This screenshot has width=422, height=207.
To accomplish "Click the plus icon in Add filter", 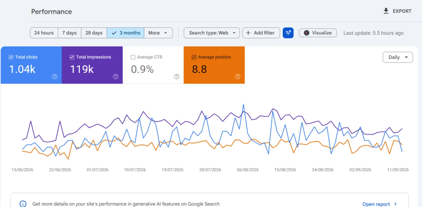I will click(248, 33).
